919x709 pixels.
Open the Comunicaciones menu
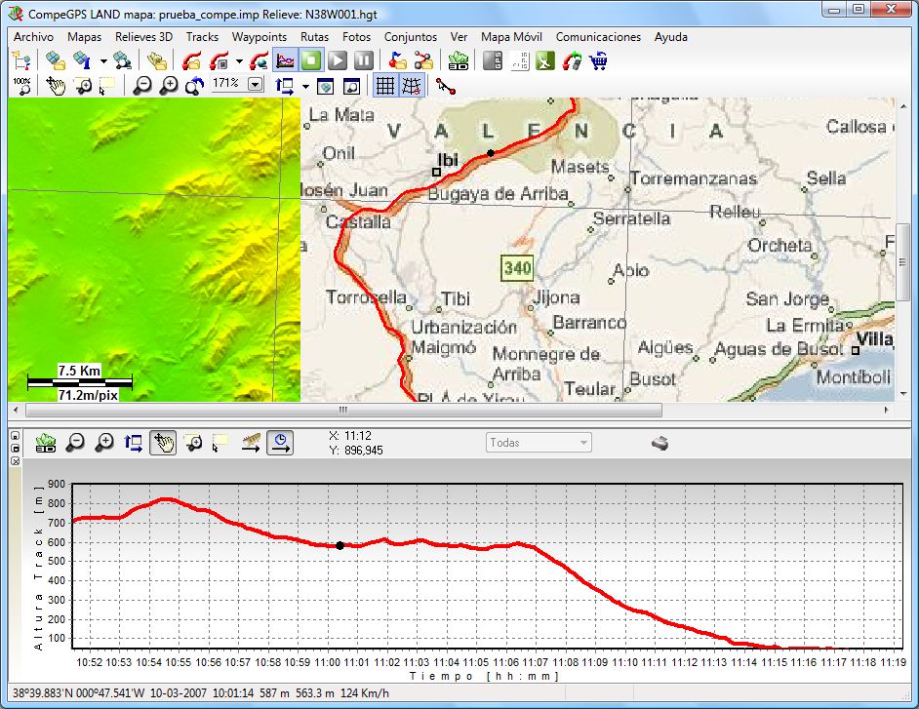598,37
